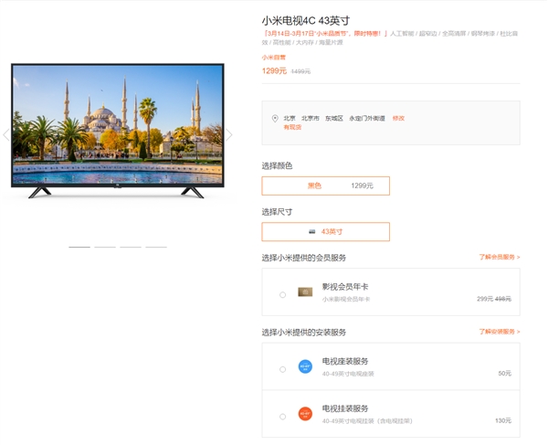Click the 永定门外街道 address text
This screenshot has height=445, width=548.
tap(367, 118)
